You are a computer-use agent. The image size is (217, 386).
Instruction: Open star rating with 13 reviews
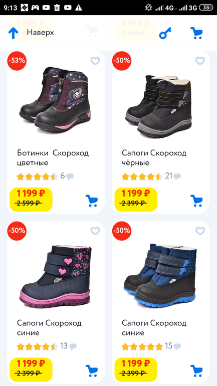[x=38, y=346]
